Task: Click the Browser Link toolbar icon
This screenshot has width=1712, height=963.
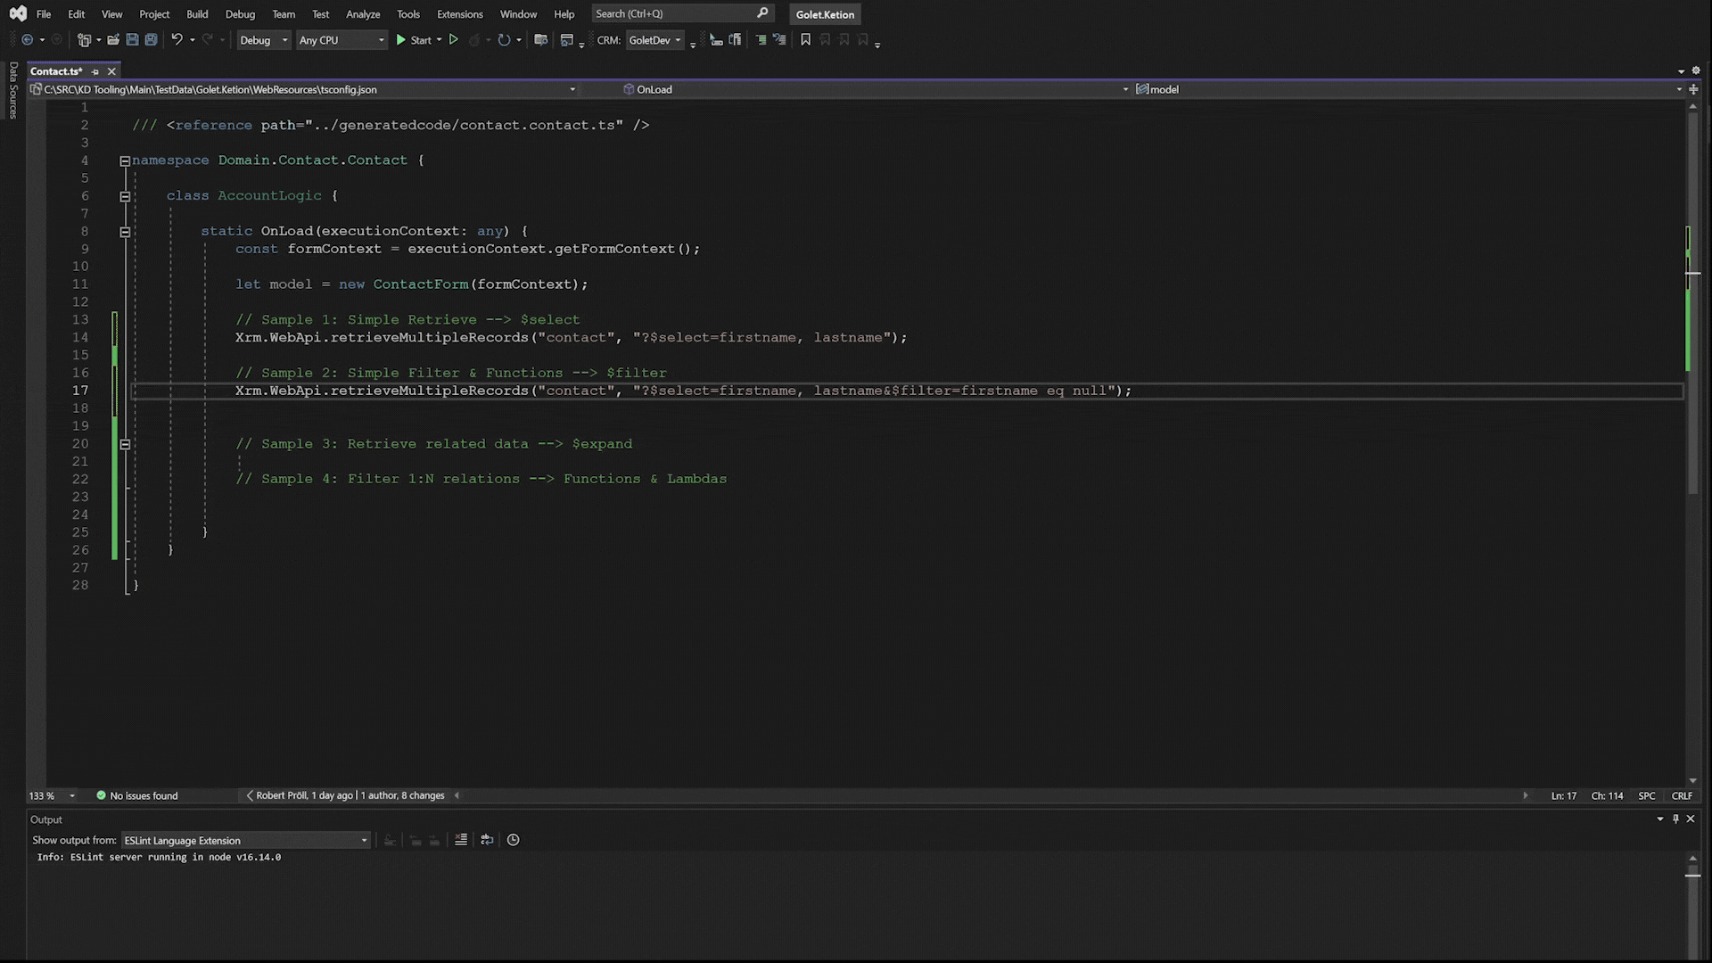Action: coord(540,40)
